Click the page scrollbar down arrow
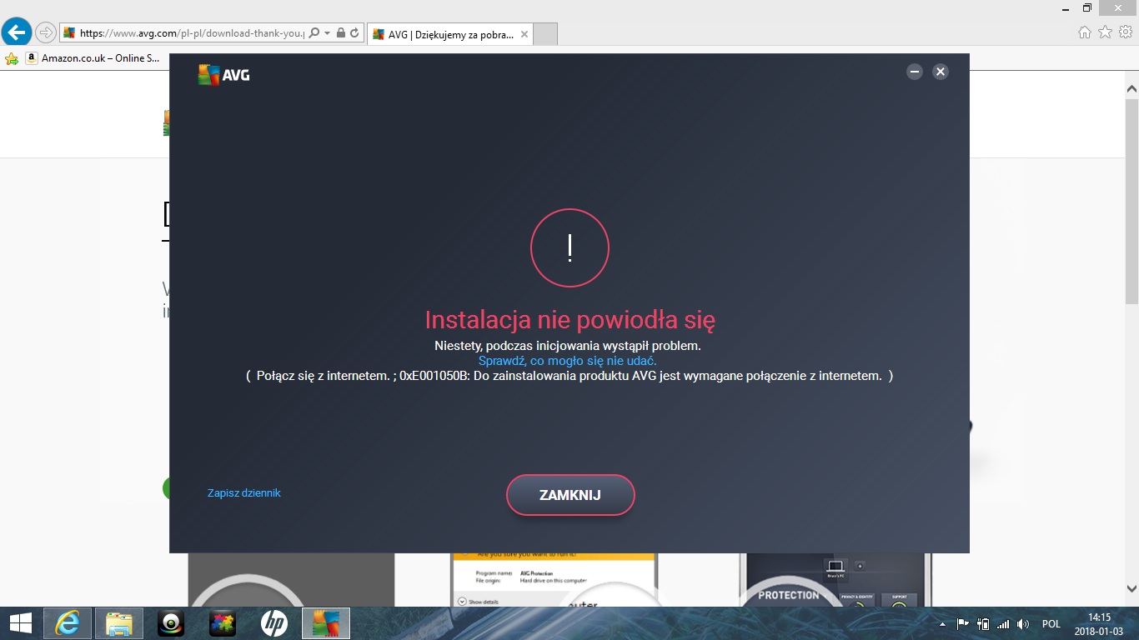 tap(1131, 587)
